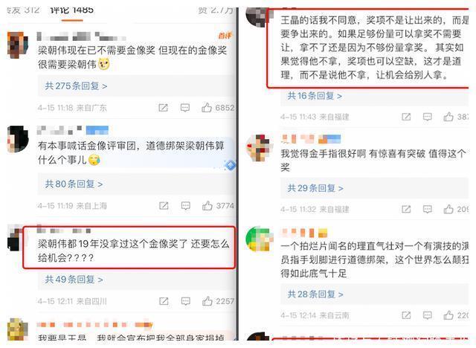Tap share icon on the 4-15 12:14 comment

[406, 315]
